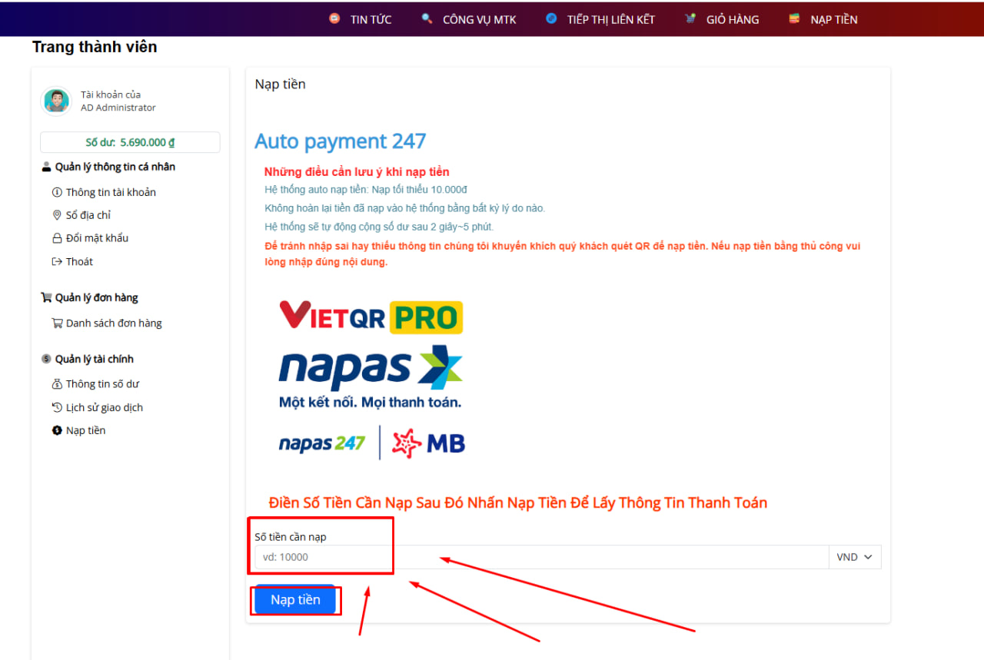The width and height of the screenshot is (984, 660).
Task: Click the Quản lý thông tin cá nhân heading
Action: tap(115, 167)
